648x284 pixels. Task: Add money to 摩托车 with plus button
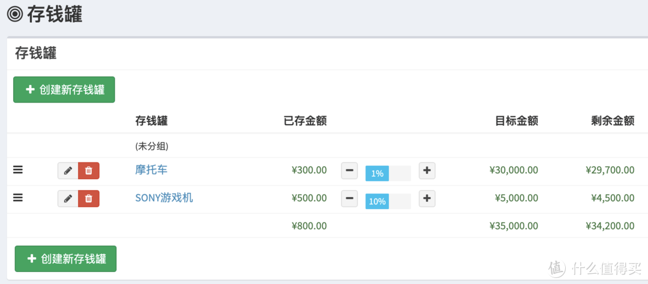(x=427, y=171)
